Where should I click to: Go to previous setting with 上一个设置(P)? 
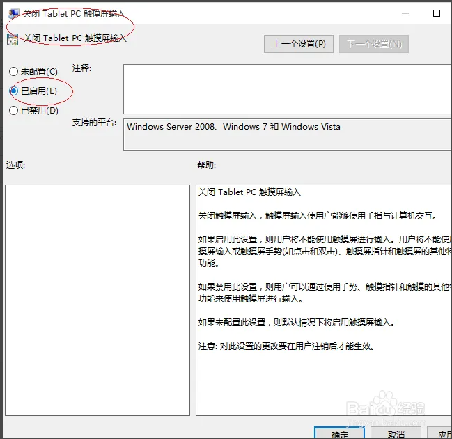pyautogui.click(x=299, y=44)
